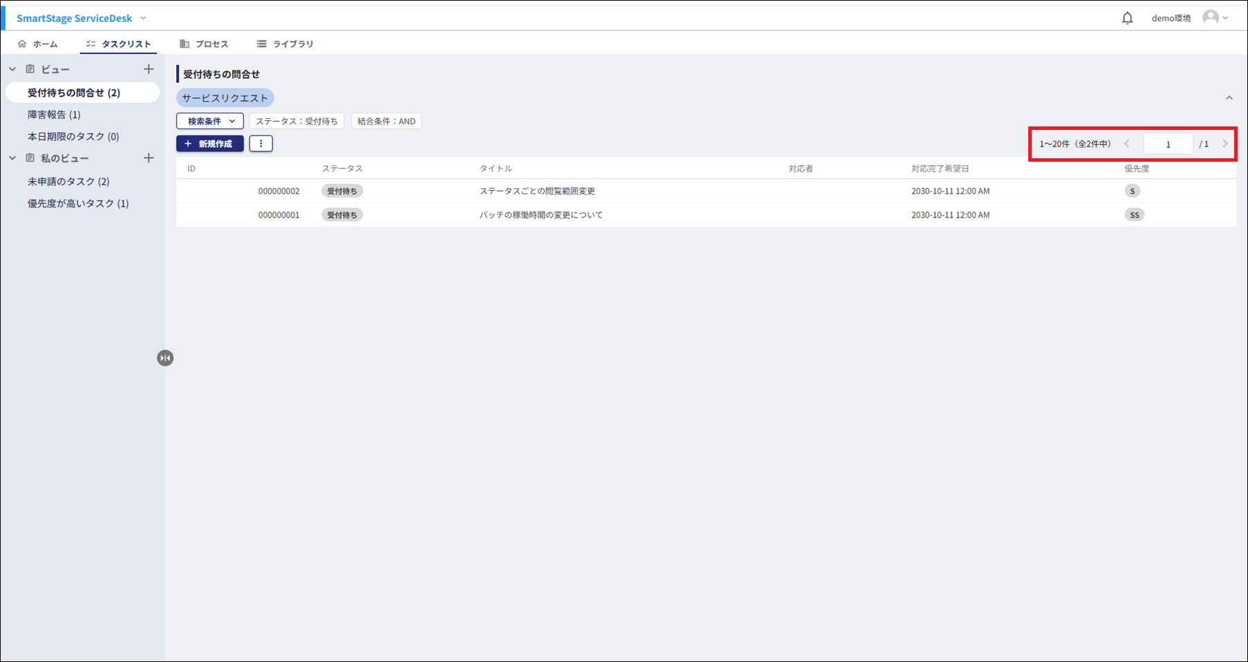Open the SmartStage ServiceDesk app dropdown

click(143, 18)
